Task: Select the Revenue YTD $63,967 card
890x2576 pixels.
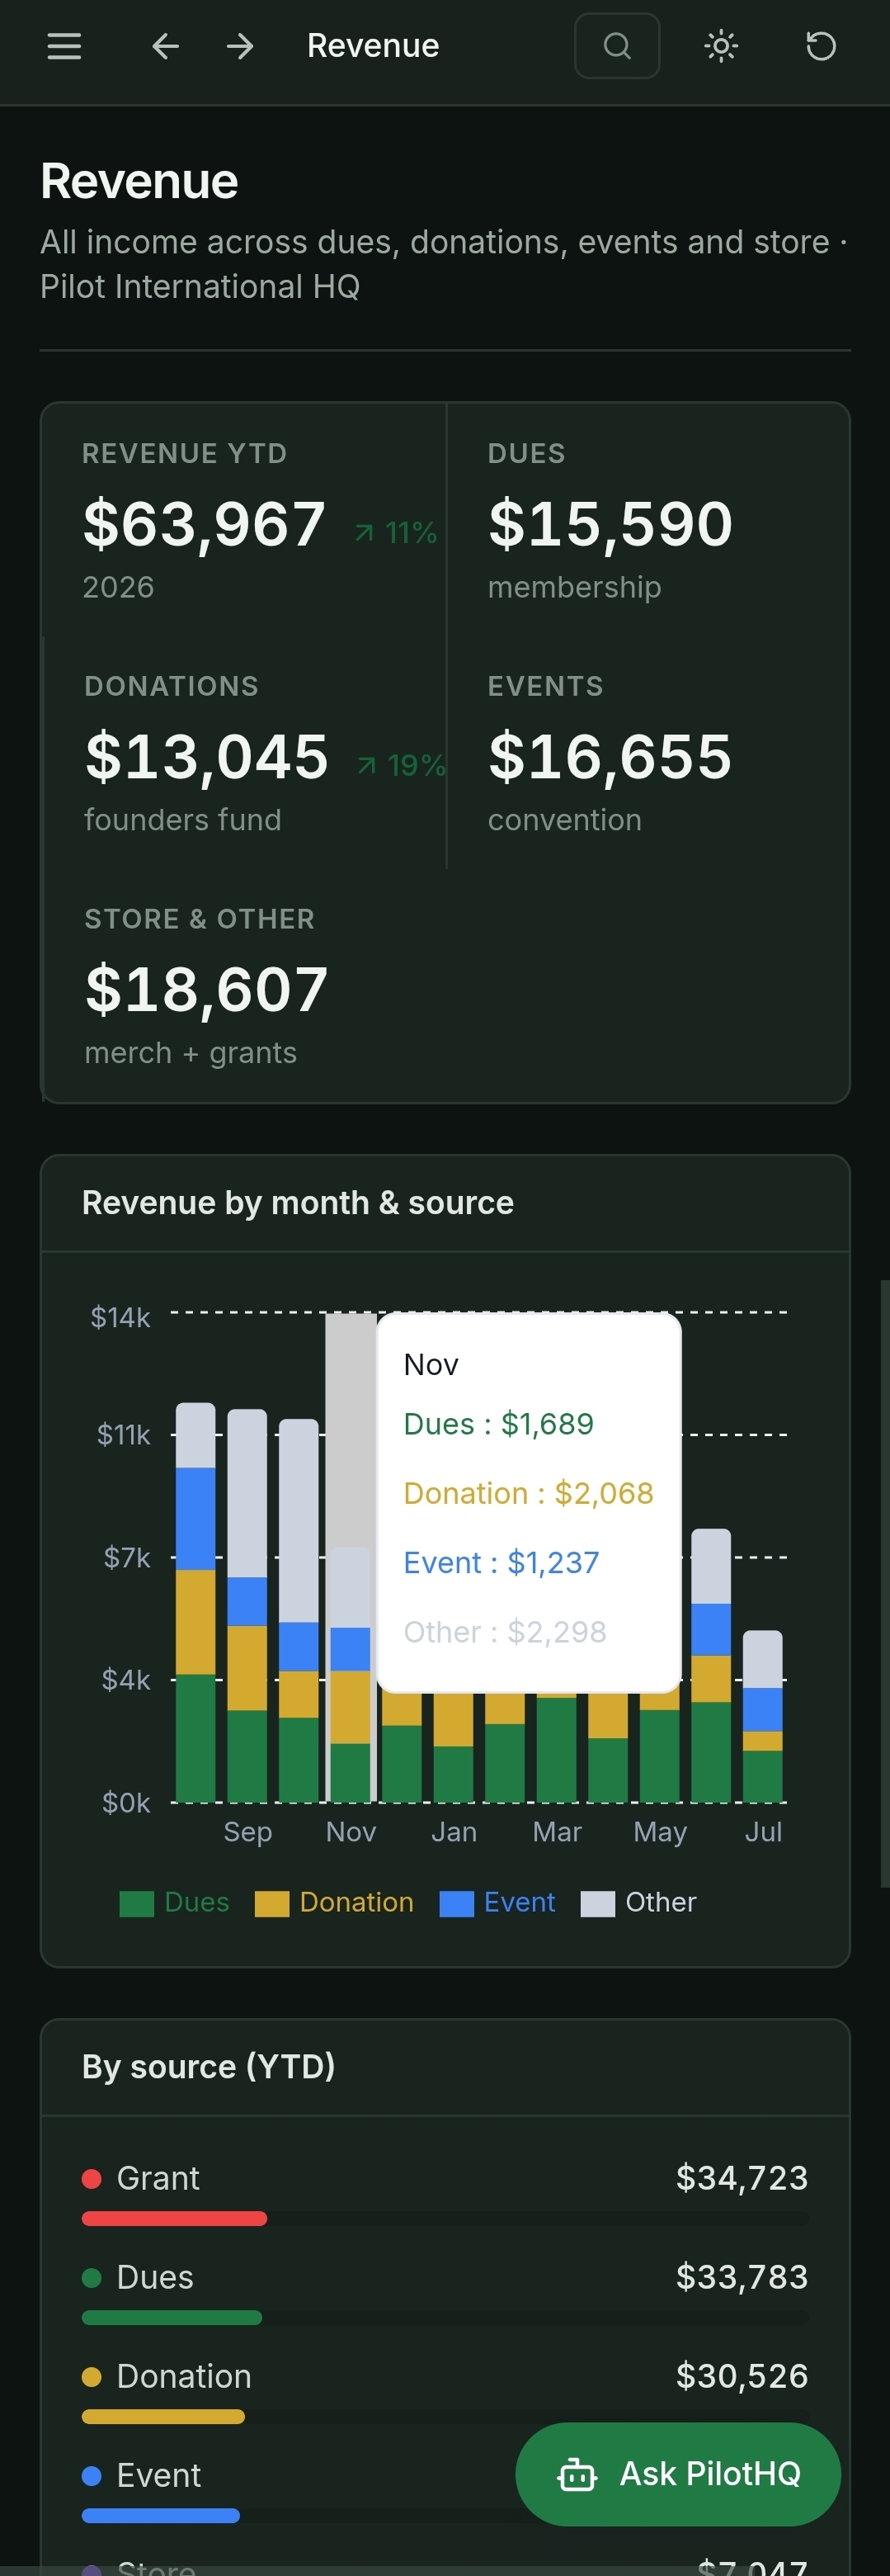Action: coord(243,520)
